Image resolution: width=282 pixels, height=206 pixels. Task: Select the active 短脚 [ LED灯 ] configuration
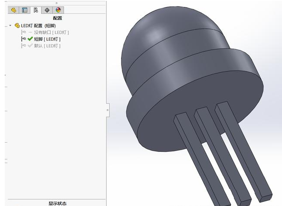(47, 39)
